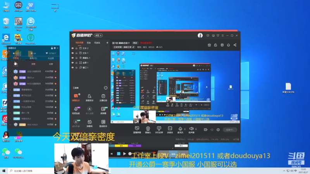The height and width of the screenshot is (174, 310).
Task: Click the settings gear in the 弹幕助手 window
Action: pyautogui.click(x=55, y=48)
